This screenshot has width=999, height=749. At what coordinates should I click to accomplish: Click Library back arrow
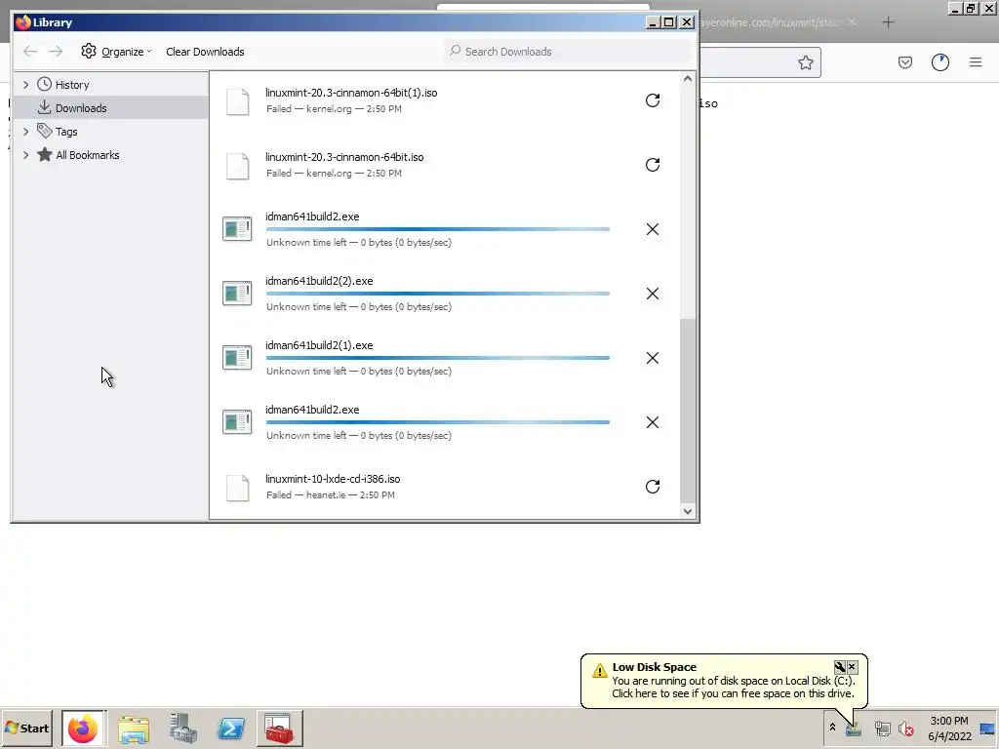click(30, 52)
